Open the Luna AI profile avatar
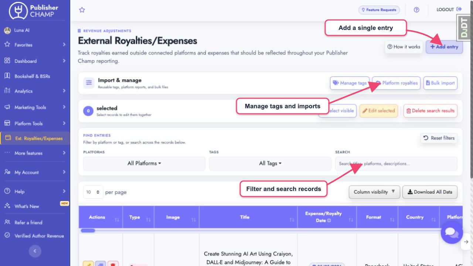Viewport: 473px width, 266px height. pyautogui.click(x=7, y=30)
